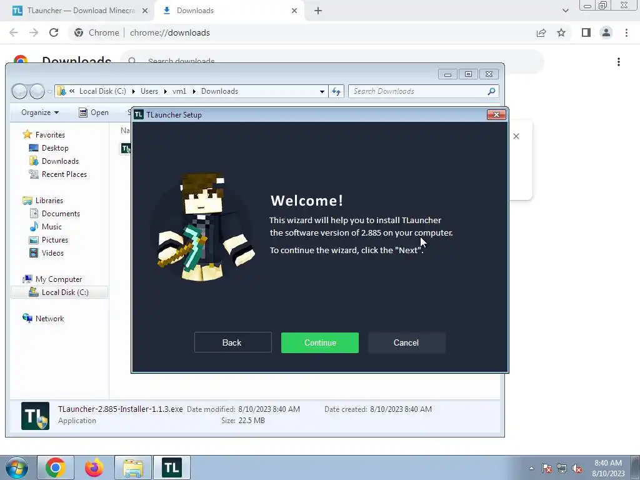Click Explorer refresh button beside address bar

pyautogui.click(x=336, y=91)
